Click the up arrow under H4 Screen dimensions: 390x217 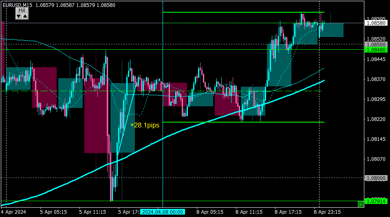click(x=25, y=16)
